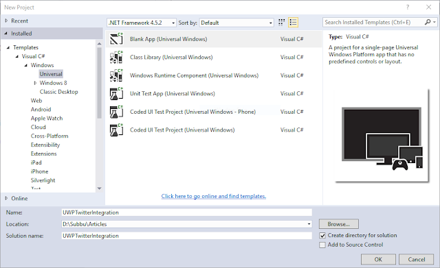
Task: Confirm with the OK button
Action: pyautogui.click(x=378, y=259)
